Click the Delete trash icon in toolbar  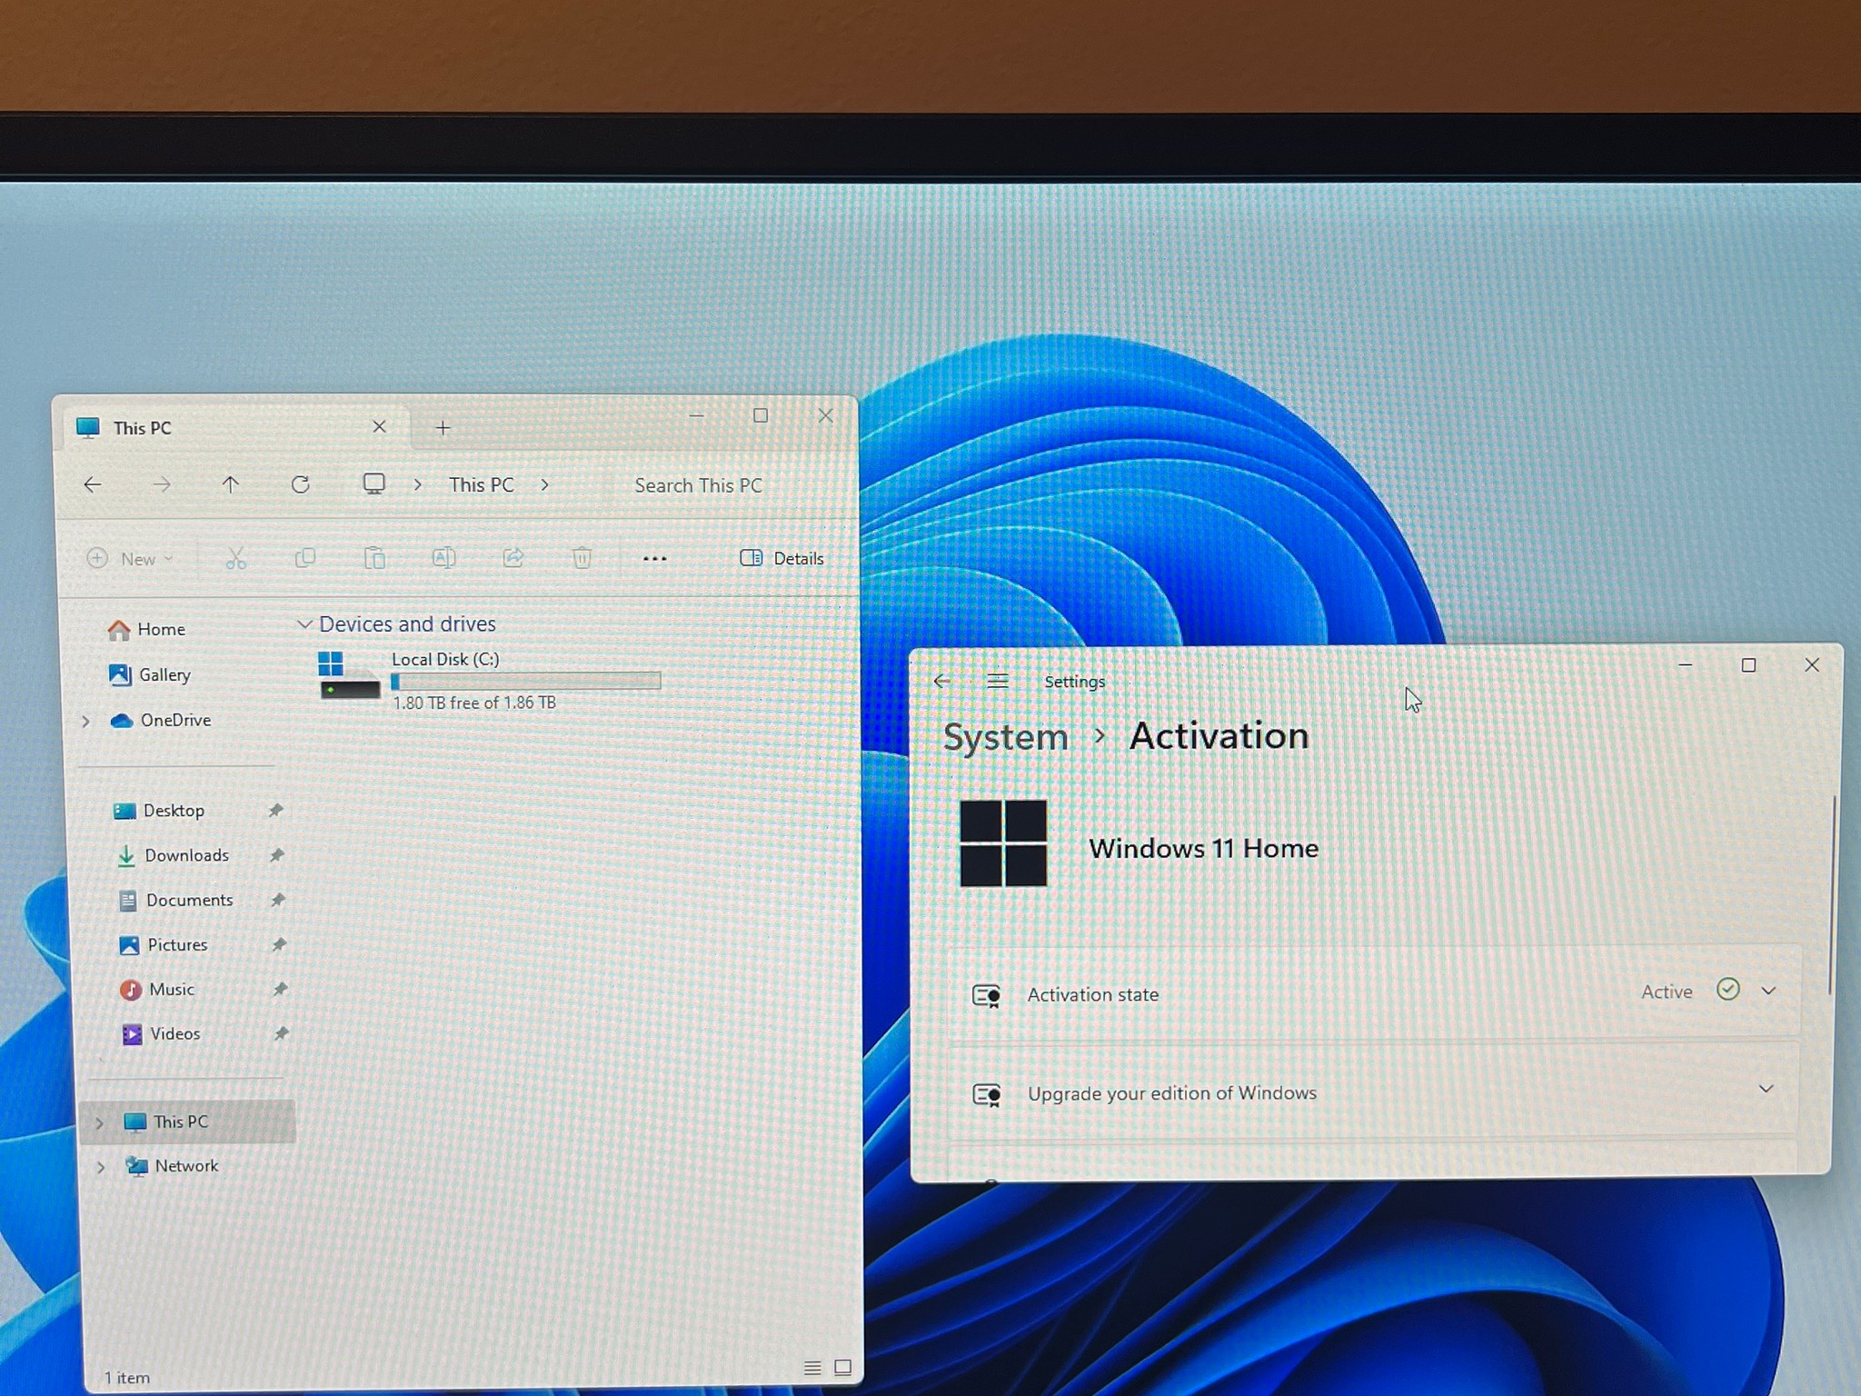coord(582,557)
